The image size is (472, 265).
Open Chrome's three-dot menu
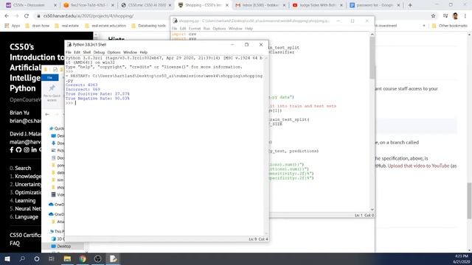(465, 15)
